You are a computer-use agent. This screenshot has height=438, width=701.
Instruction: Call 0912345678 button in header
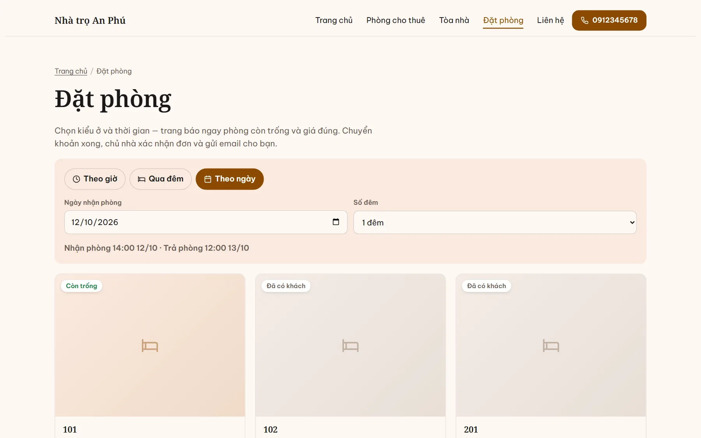coord(609,20)
